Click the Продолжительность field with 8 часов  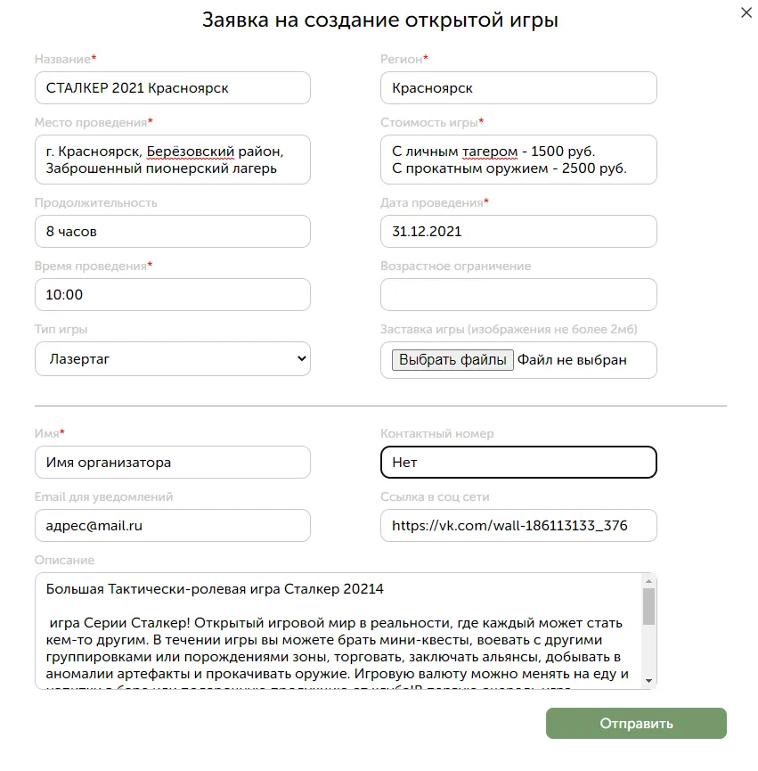coord(173,232)
